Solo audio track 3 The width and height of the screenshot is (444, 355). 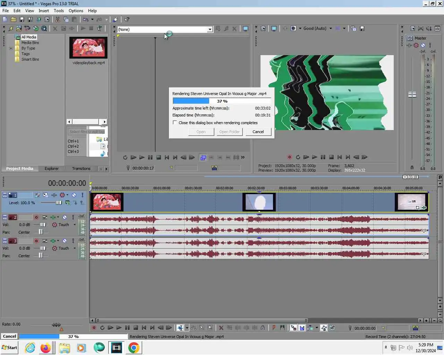[x=73, y=241]
